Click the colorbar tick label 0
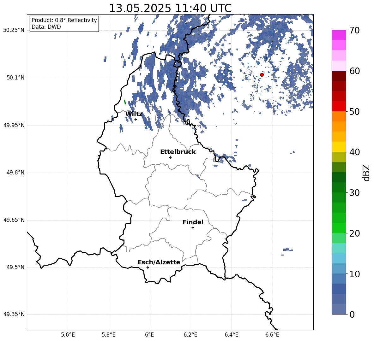 pos(352,314)
